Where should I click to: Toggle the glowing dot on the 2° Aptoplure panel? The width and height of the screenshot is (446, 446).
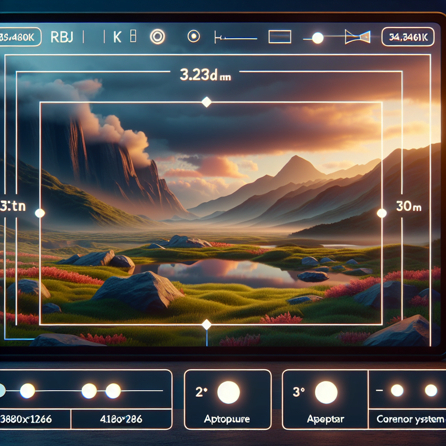[229, 392]
